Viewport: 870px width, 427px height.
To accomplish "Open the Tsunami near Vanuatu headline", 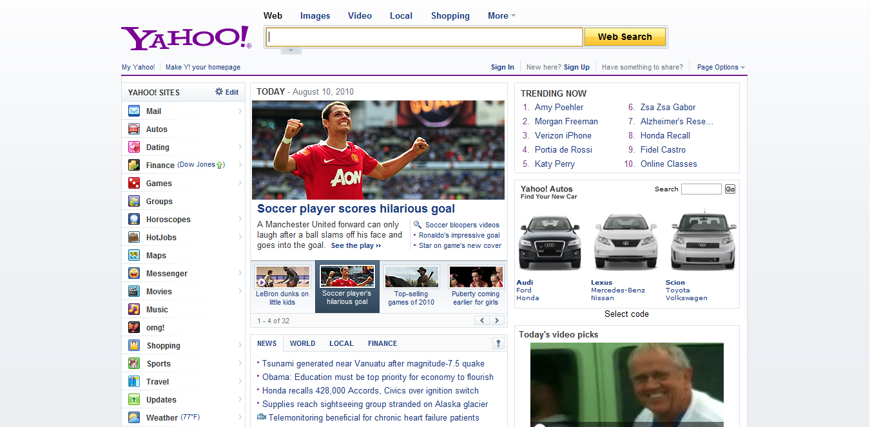I will point(373,363).
